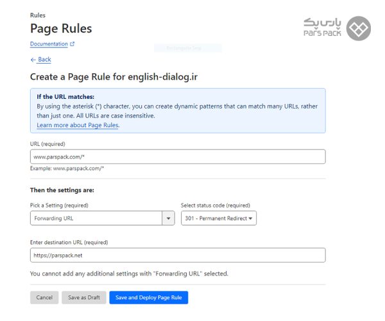Focus the destination URL input field

coord(178,255)
